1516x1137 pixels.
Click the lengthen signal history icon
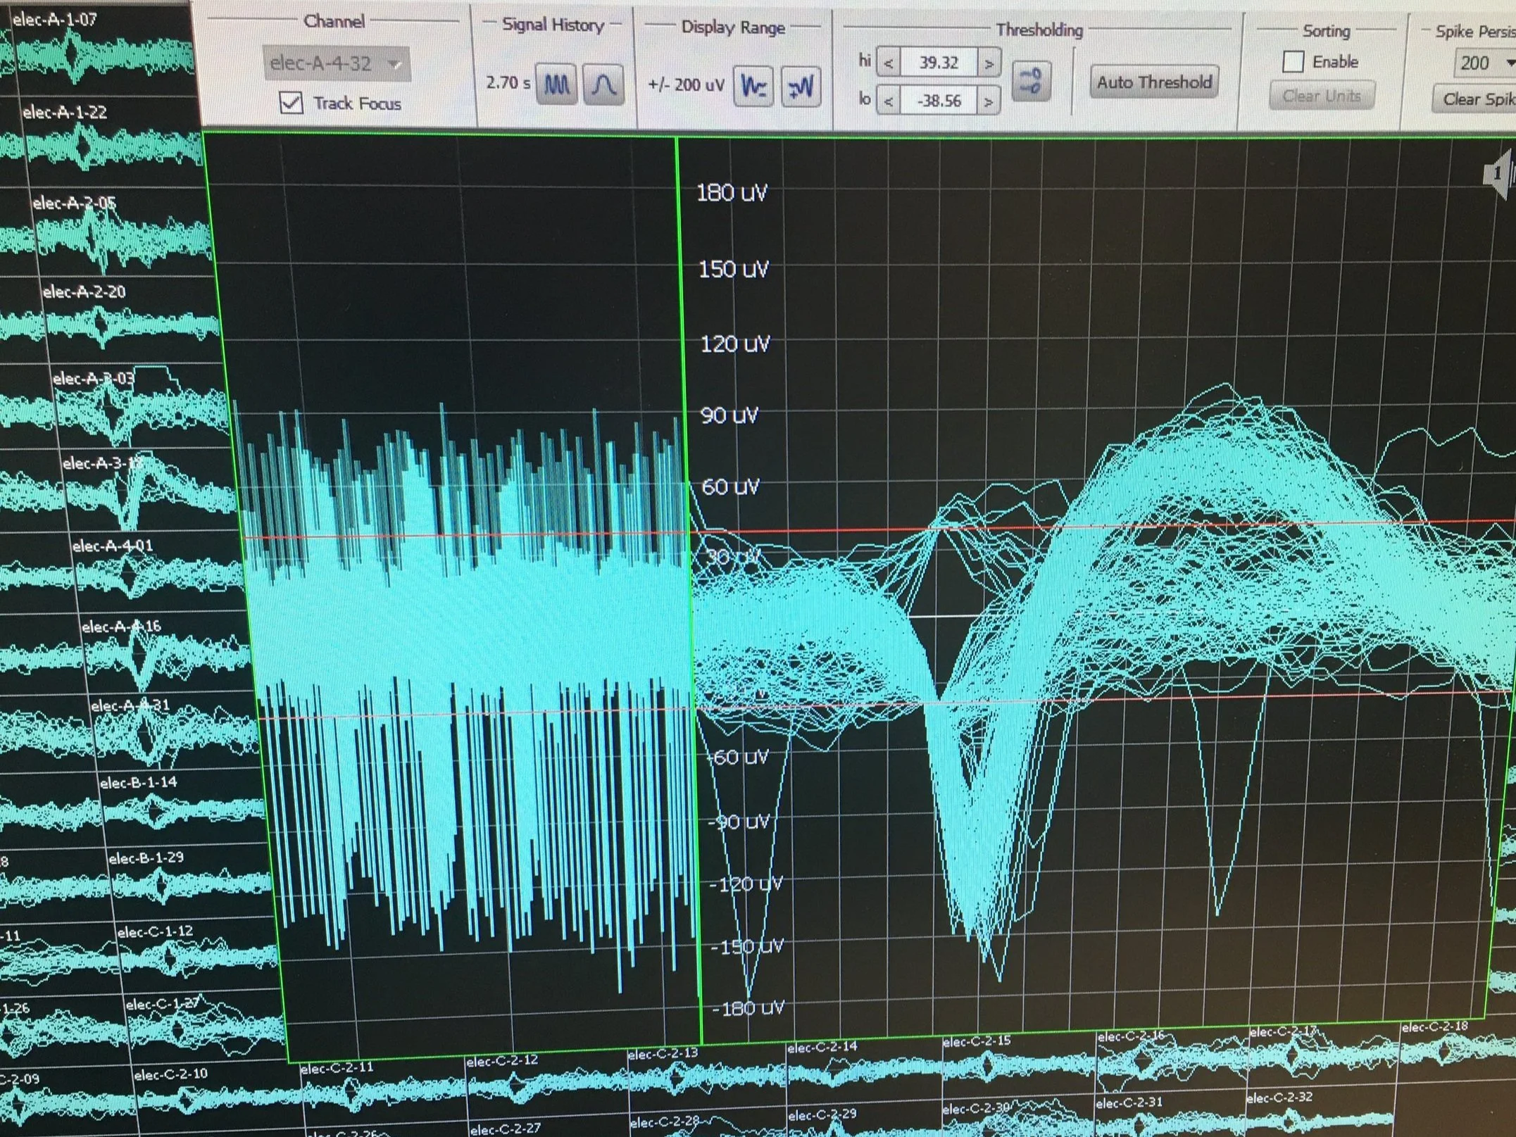(x=603, y=84)
